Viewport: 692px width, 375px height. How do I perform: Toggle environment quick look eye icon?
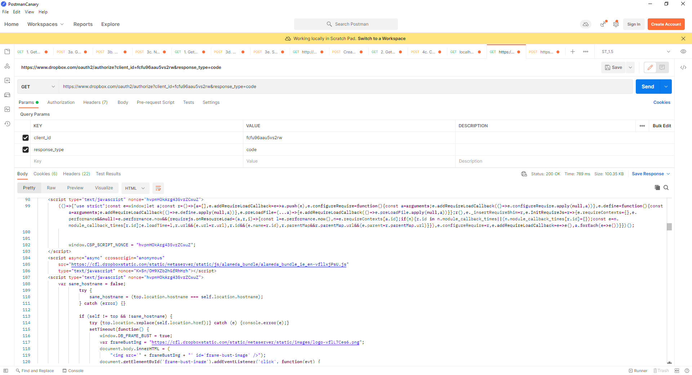[x=683, y=52]
